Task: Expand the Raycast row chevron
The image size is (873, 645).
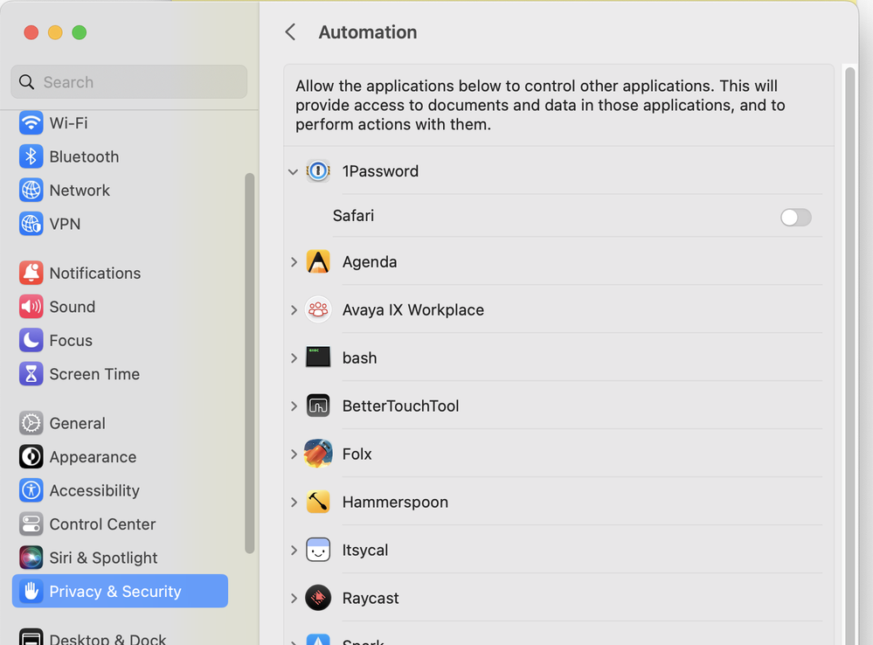Action: click(294, 599)
